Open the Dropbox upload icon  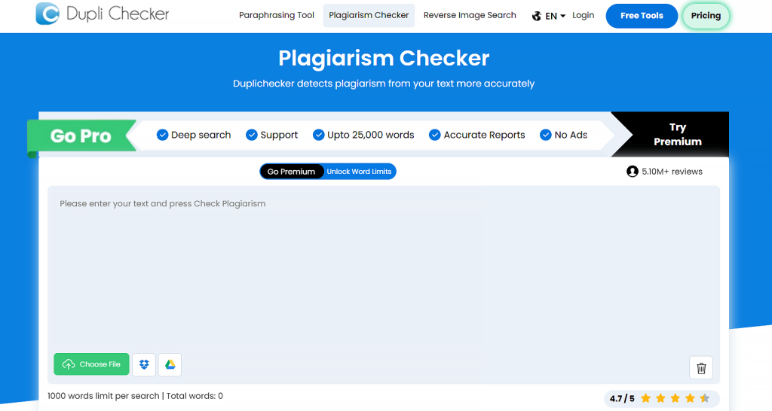(x=144, y=364)
